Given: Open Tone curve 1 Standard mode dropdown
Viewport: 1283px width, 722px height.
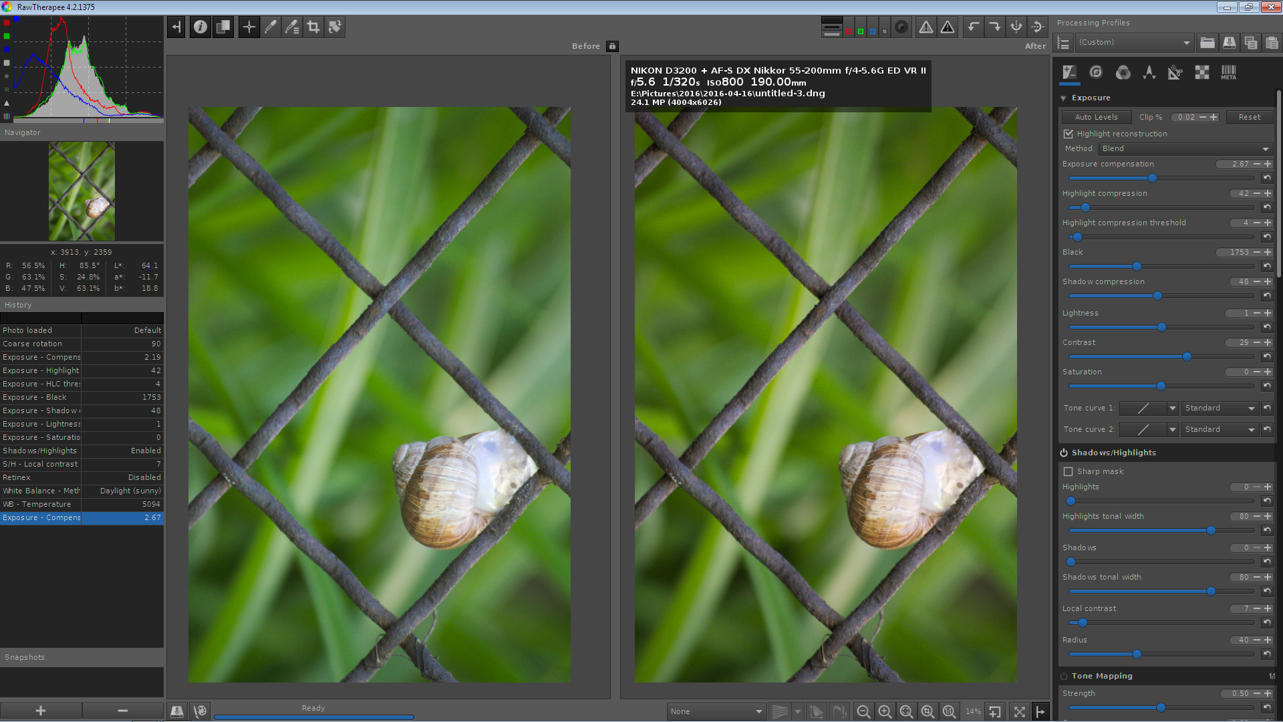Looking at the screenshot, I should click(1220, 408).
